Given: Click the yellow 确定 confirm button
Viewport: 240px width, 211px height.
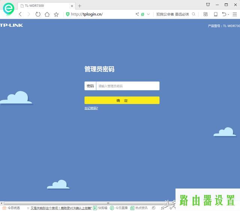Looking at the screenshot, I should (122, 100).
